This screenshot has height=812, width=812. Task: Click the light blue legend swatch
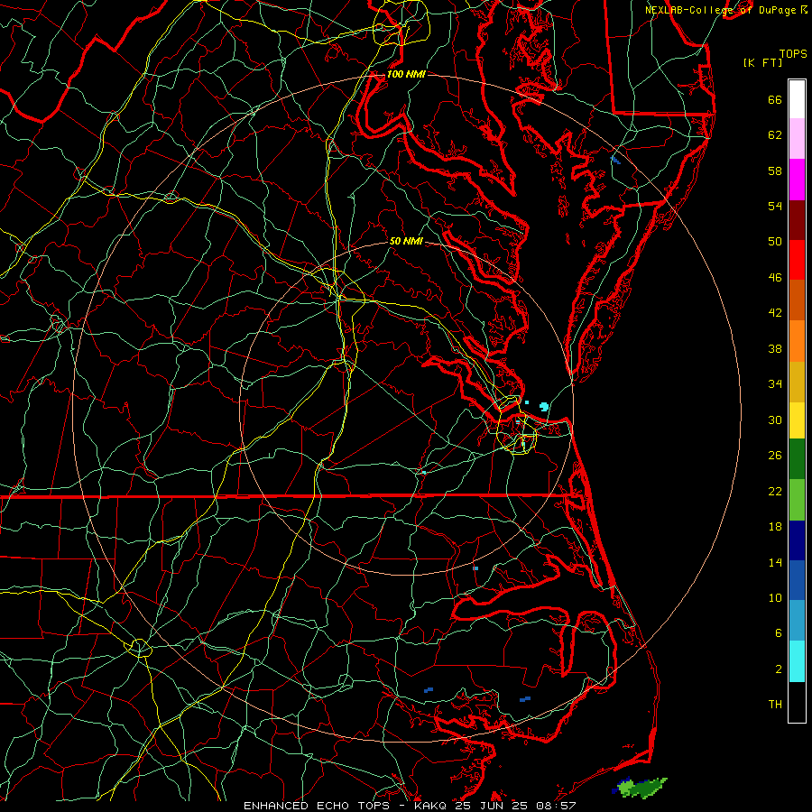[797, 621]
